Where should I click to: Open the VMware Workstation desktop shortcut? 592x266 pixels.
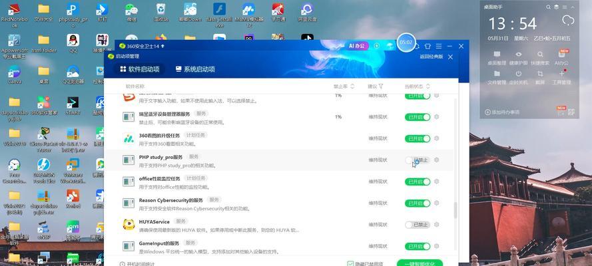[x=73, y=170]
